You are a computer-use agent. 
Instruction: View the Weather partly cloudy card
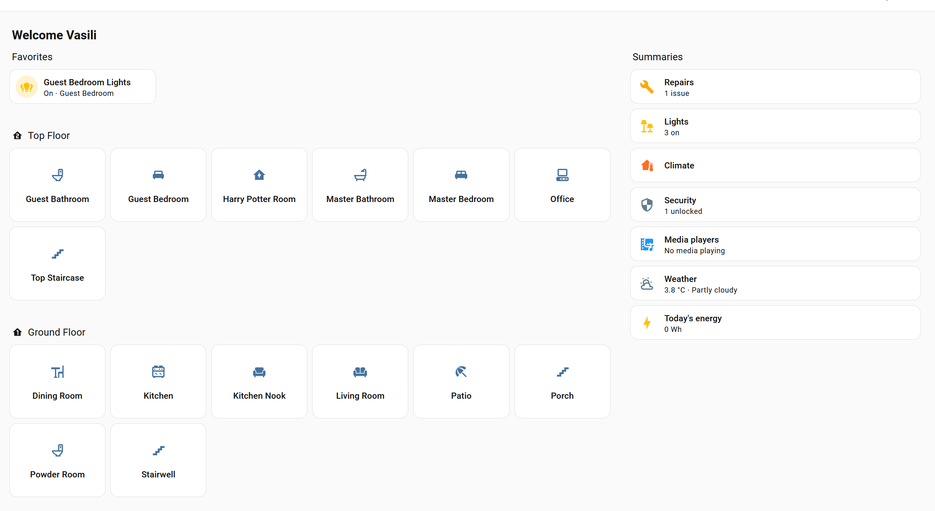pyautogui.click(x=775, y=284)
